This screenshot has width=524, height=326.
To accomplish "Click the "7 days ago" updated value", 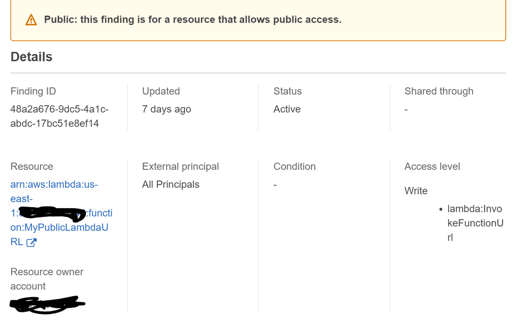I will point(167,109).
